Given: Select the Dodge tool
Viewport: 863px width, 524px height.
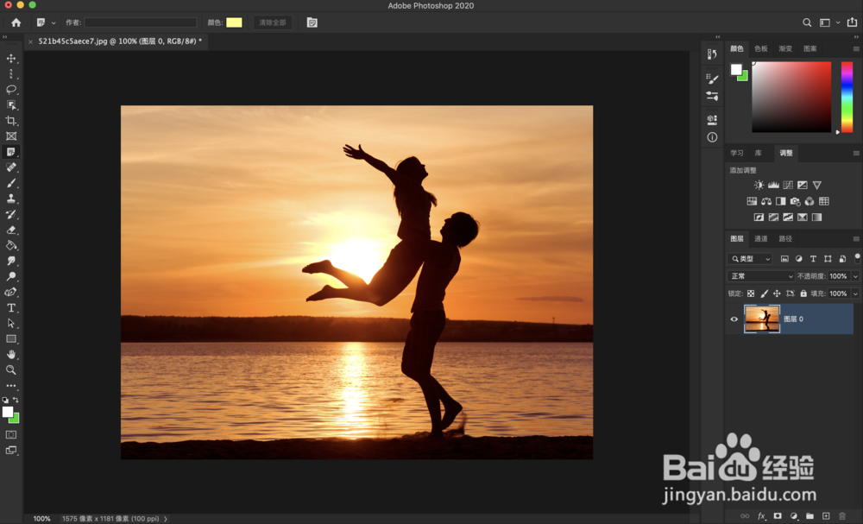Looking at the screenshot, I should pos(11,276).
